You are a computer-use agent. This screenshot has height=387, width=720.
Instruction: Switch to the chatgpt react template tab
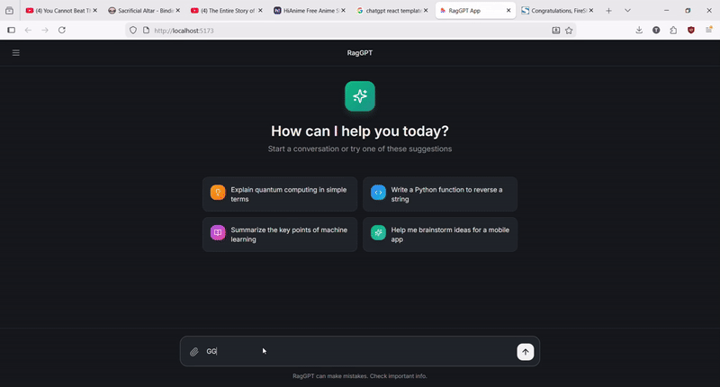point(392,11)
